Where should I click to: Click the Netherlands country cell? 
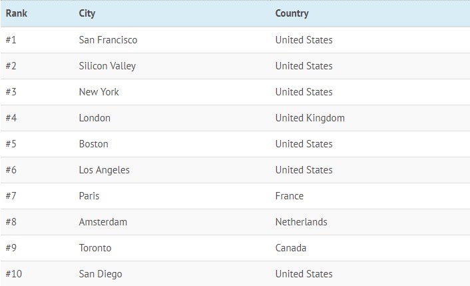pyautogui.click(x=302, y=222)
